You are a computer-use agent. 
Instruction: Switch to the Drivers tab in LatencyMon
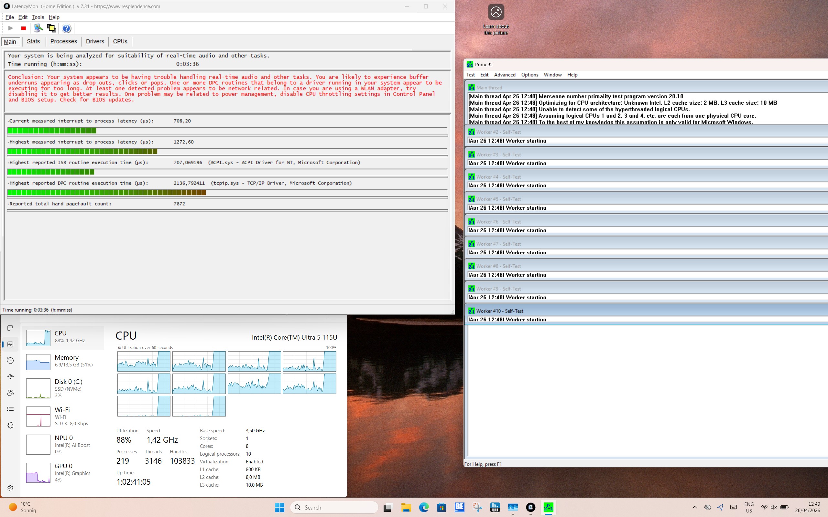pyautogui.click(x=95, y=41)
